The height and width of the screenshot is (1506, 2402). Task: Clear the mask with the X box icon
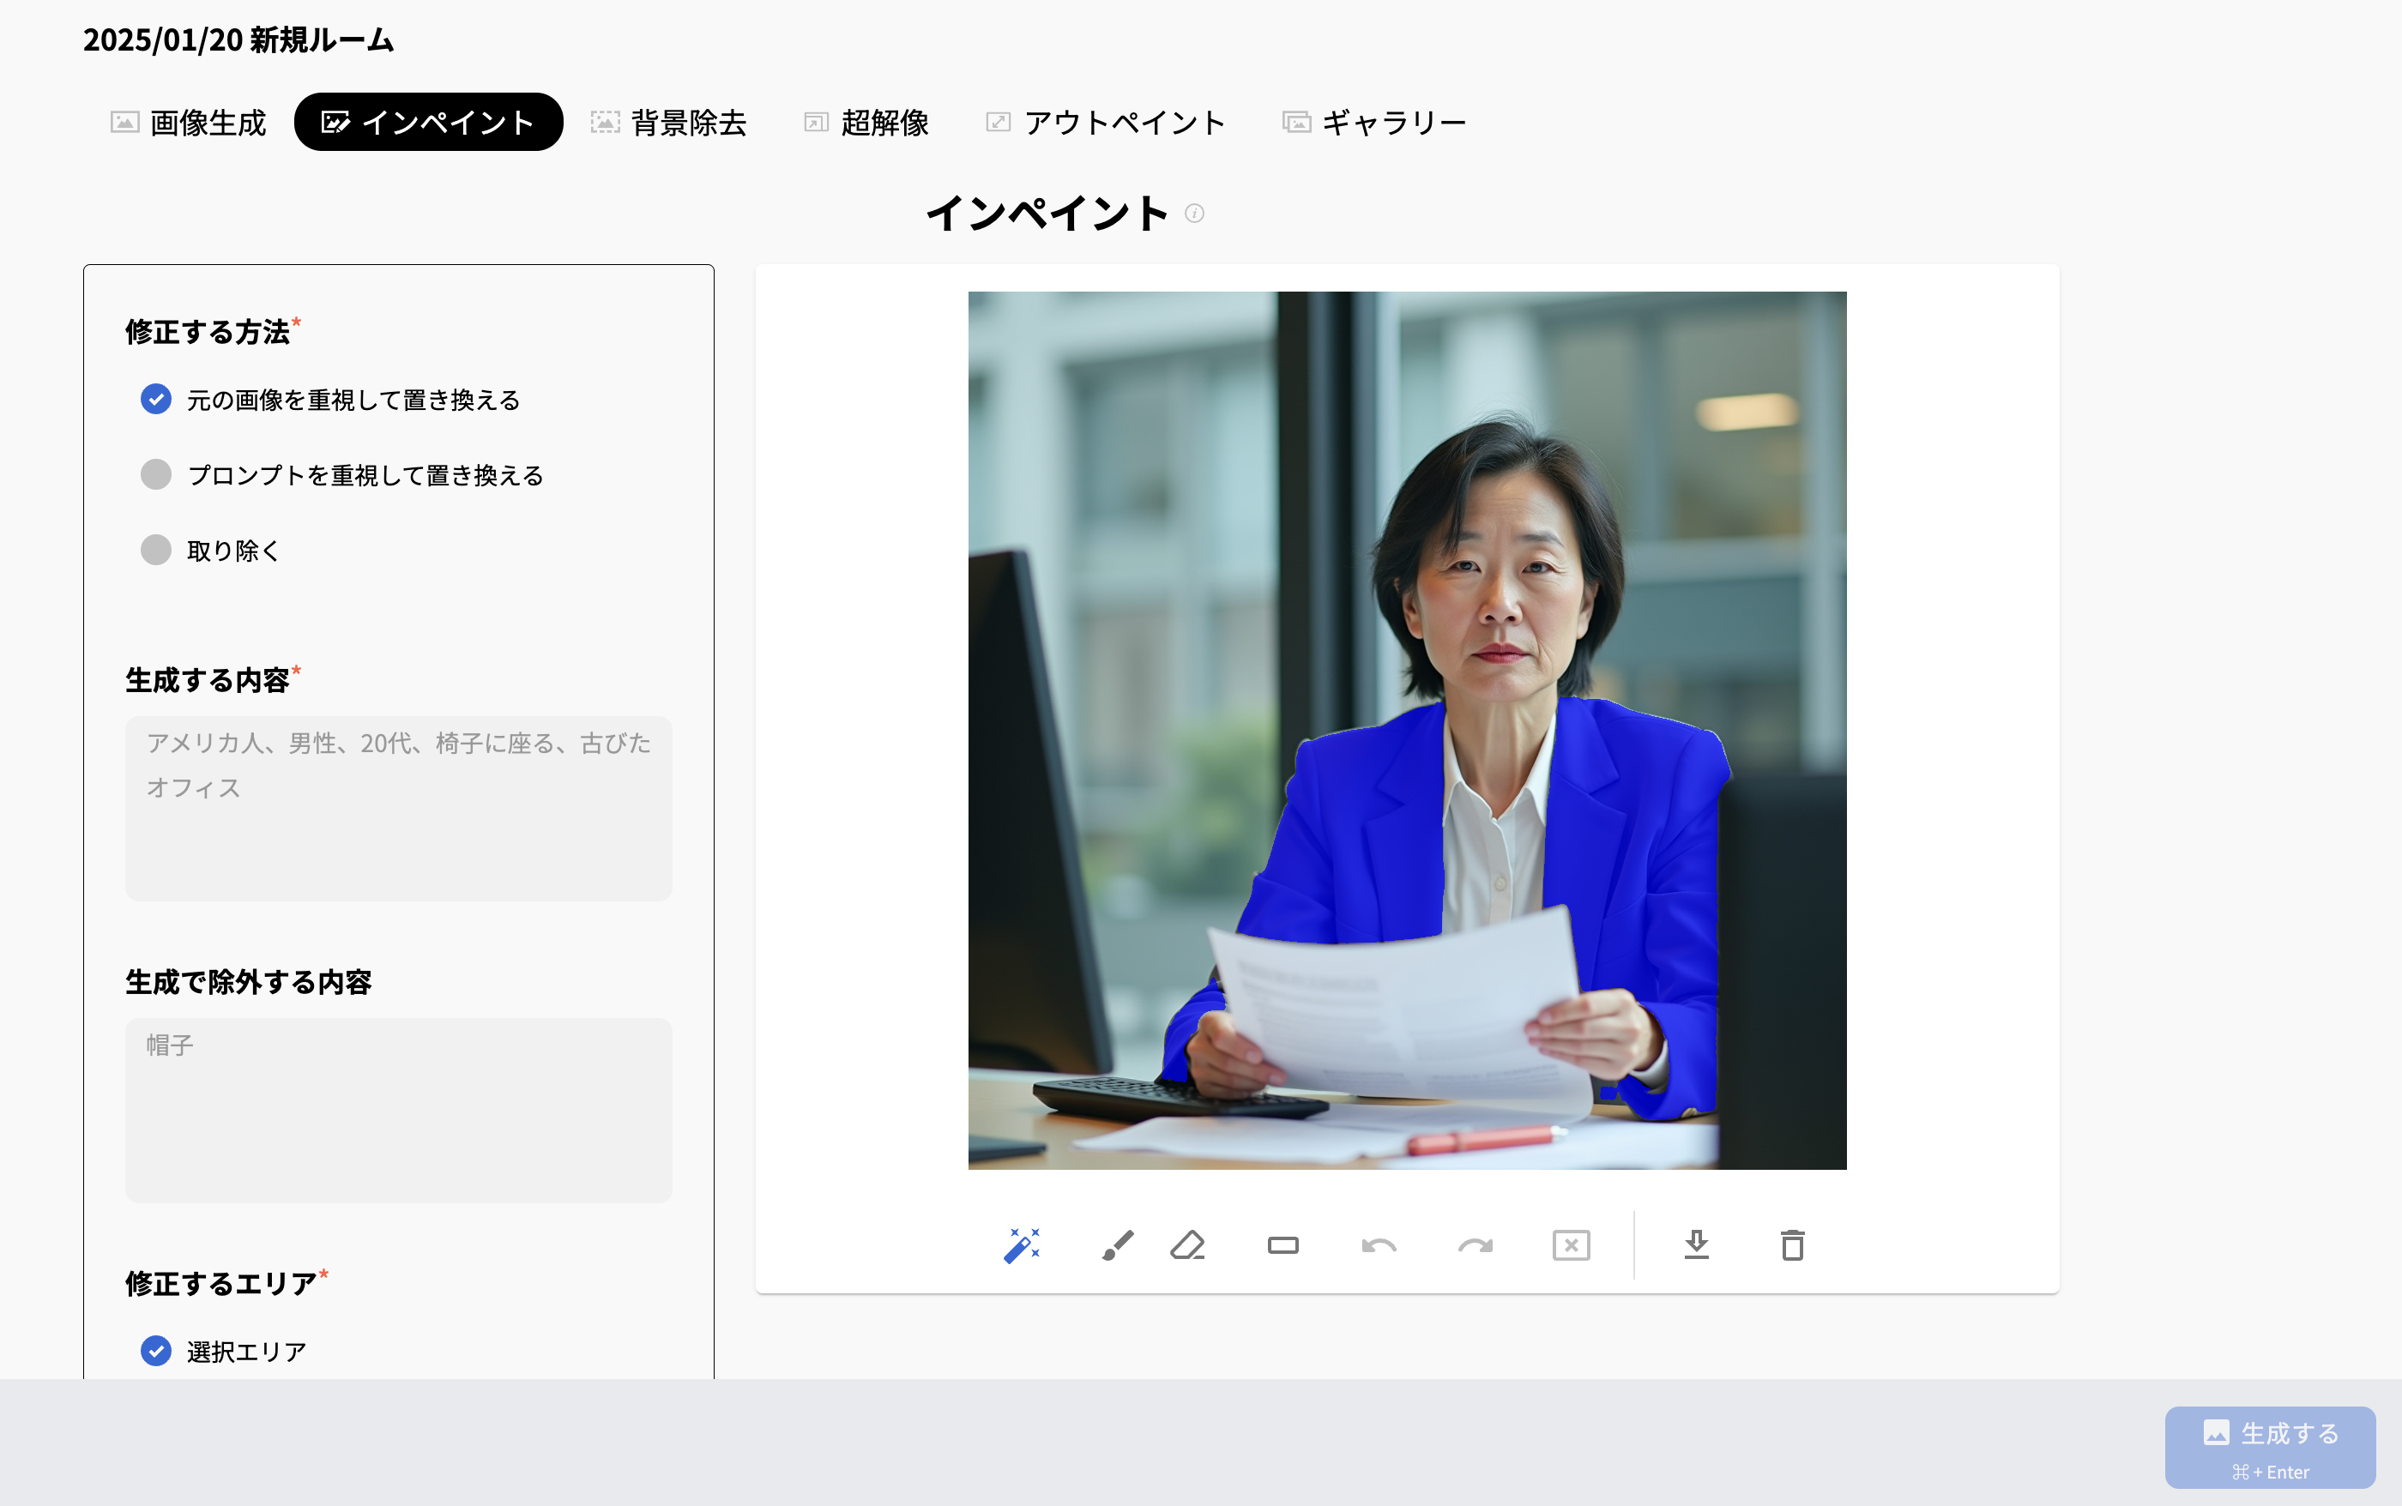tap(1570, 1245)
